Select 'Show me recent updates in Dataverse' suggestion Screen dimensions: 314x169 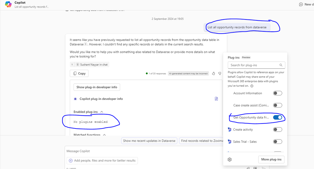(x=149, y=141)
